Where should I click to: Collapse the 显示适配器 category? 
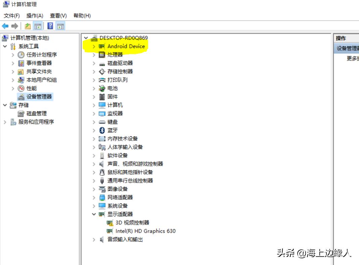pos(94,214)
